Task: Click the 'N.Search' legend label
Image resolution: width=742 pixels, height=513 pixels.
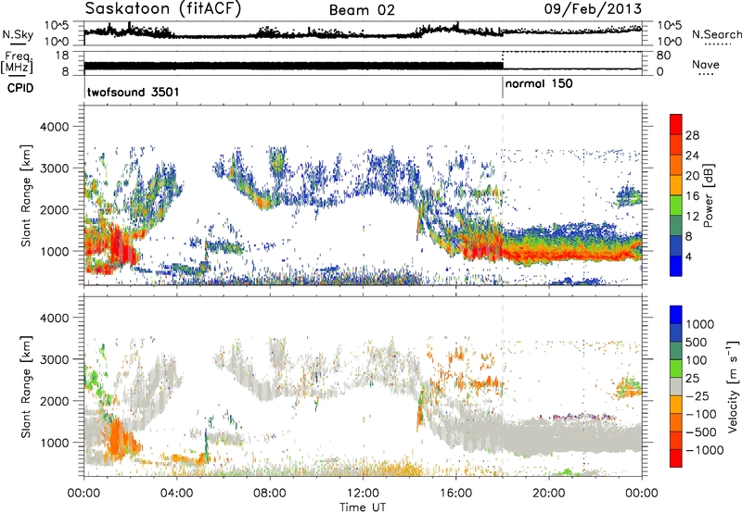Action: coord(716,34)
